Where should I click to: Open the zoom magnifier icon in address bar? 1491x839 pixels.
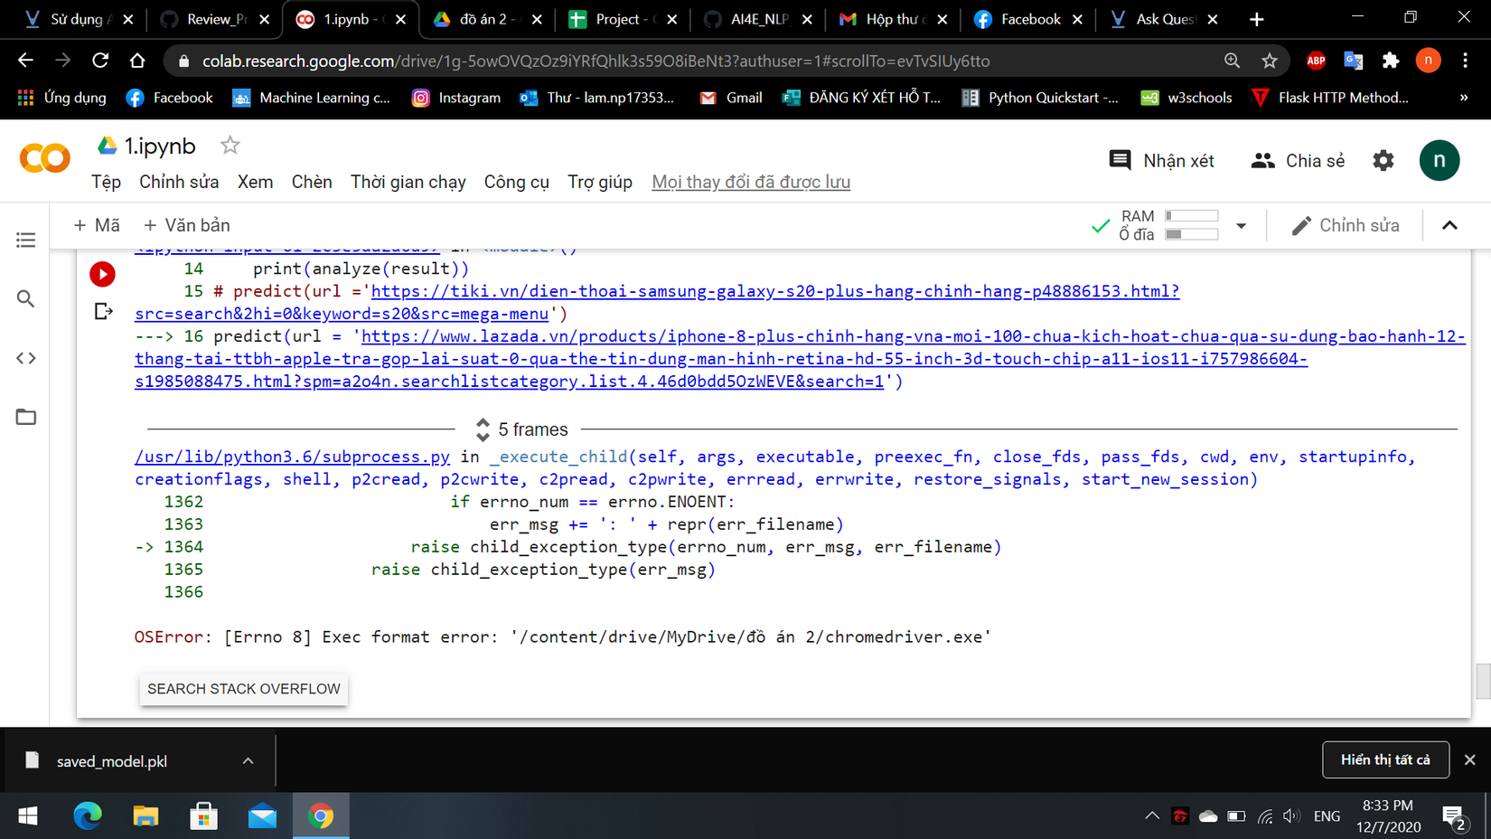coord(1232,61)
